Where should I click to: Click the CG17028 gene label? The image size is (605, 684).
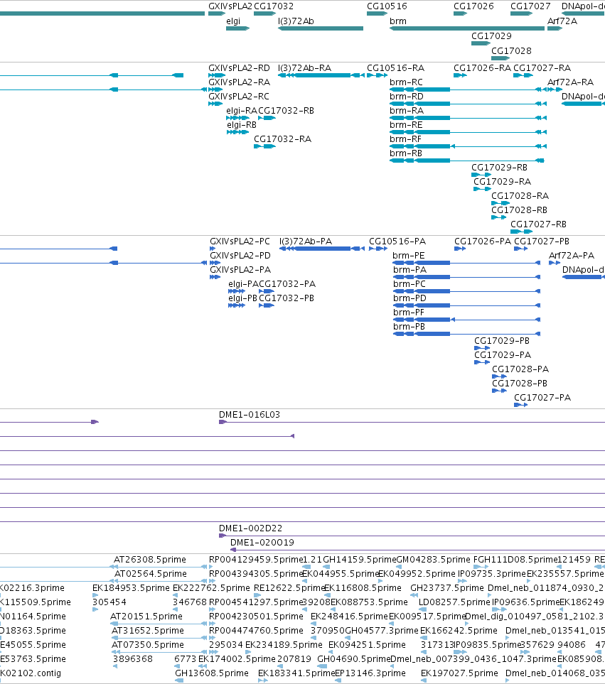point(512,50)
